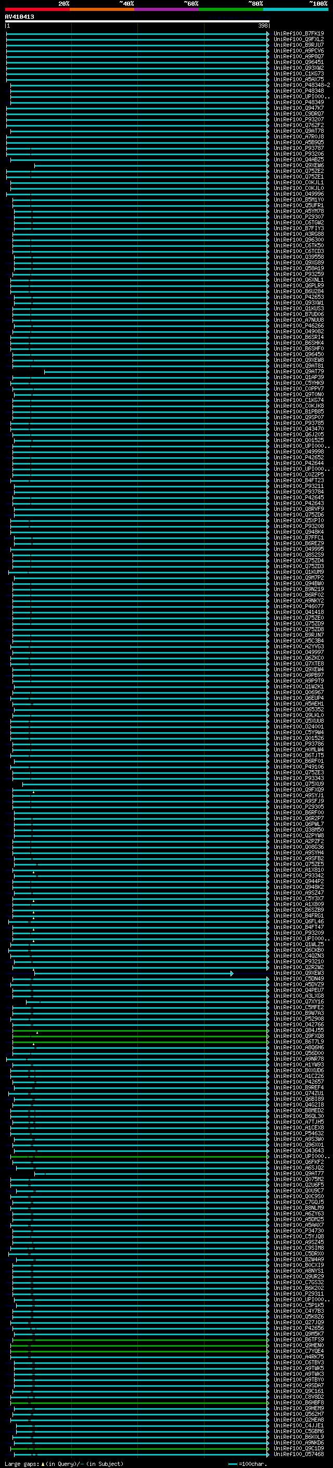Open UniRef100_Q1KUM9 hit label
The image size is (333, 1468).
coord(299,572)
